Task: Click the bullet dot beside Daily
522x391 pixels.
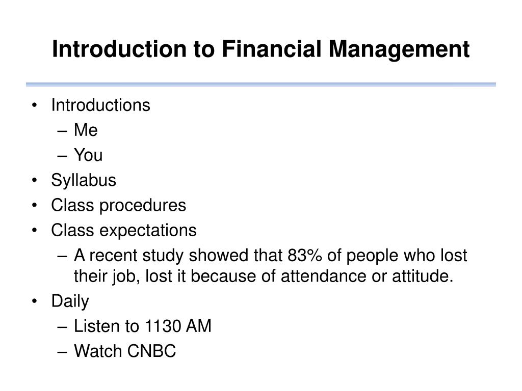Action: coord(35,301)
